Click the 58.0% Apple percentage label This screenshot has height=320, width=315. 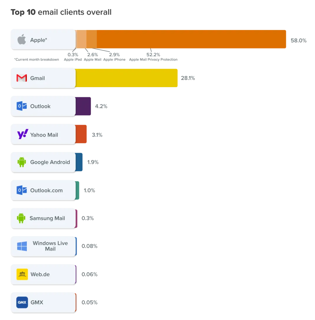[x=298, y=40]
